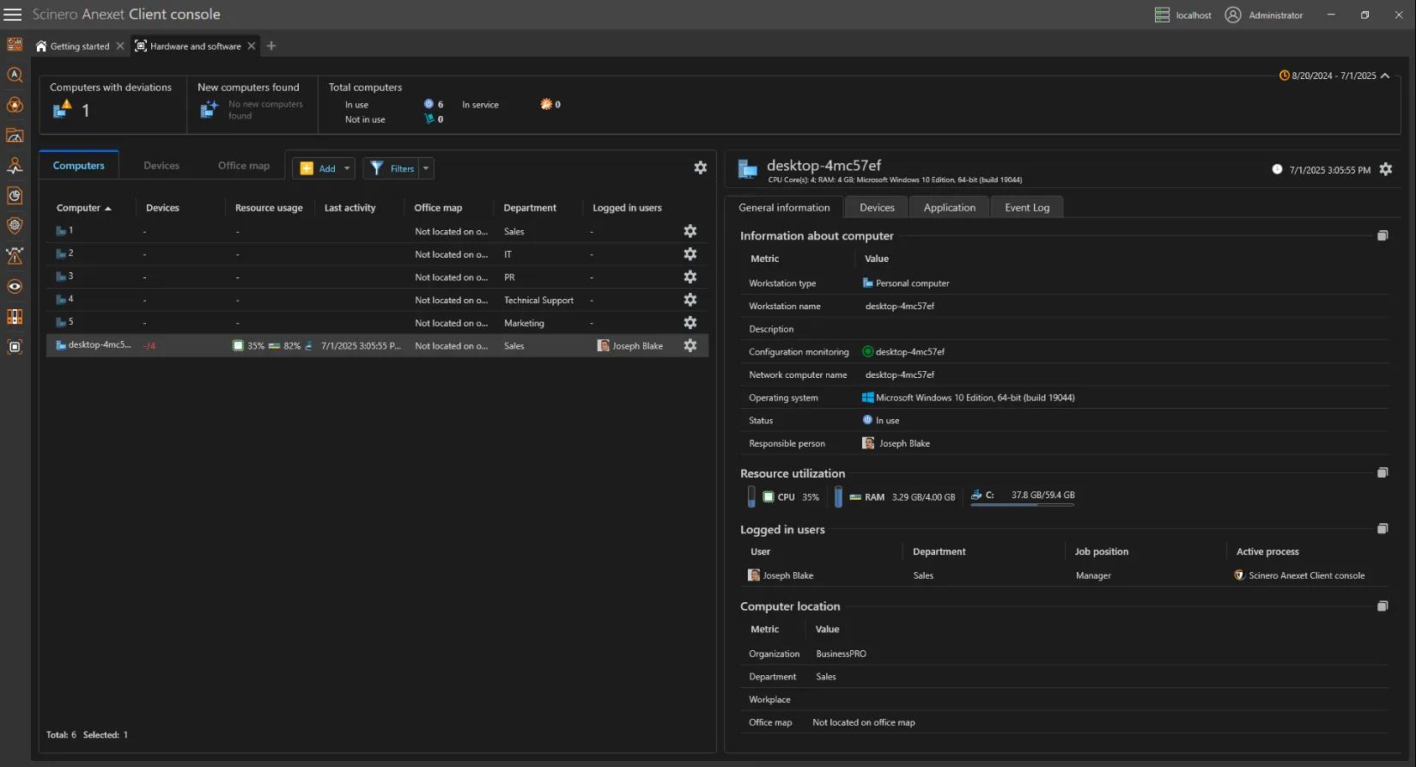
Task: Open the Devices tab in the details pane
Action: [x=877, y=207]
